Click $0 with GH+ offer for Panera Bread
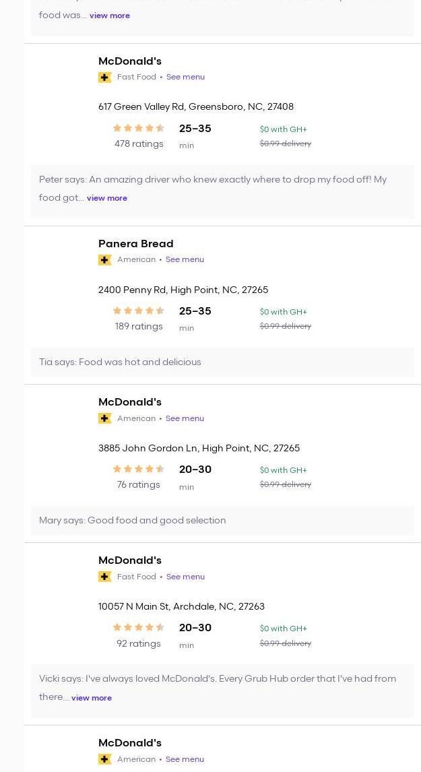The width and height of the screenshot is (421, 772). click(x=283, y=312)
